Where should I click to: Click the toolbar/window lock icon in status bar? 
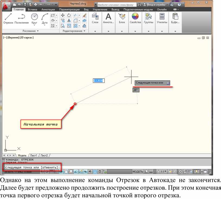click(x=185, y=172)
